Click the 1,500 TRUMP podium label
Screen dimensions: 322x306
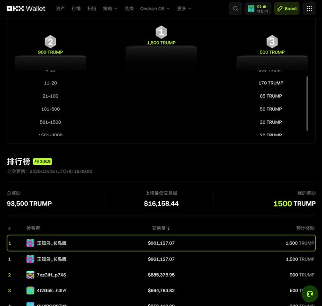coord(161,43)
